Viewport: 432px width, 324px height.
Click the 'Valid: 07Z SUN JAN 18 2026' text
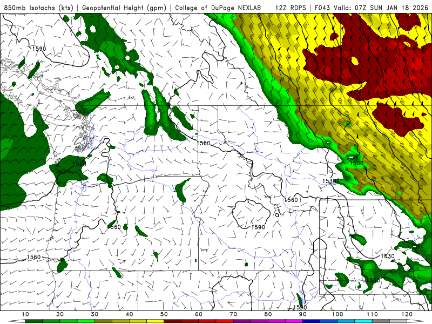tap(381, 8)
